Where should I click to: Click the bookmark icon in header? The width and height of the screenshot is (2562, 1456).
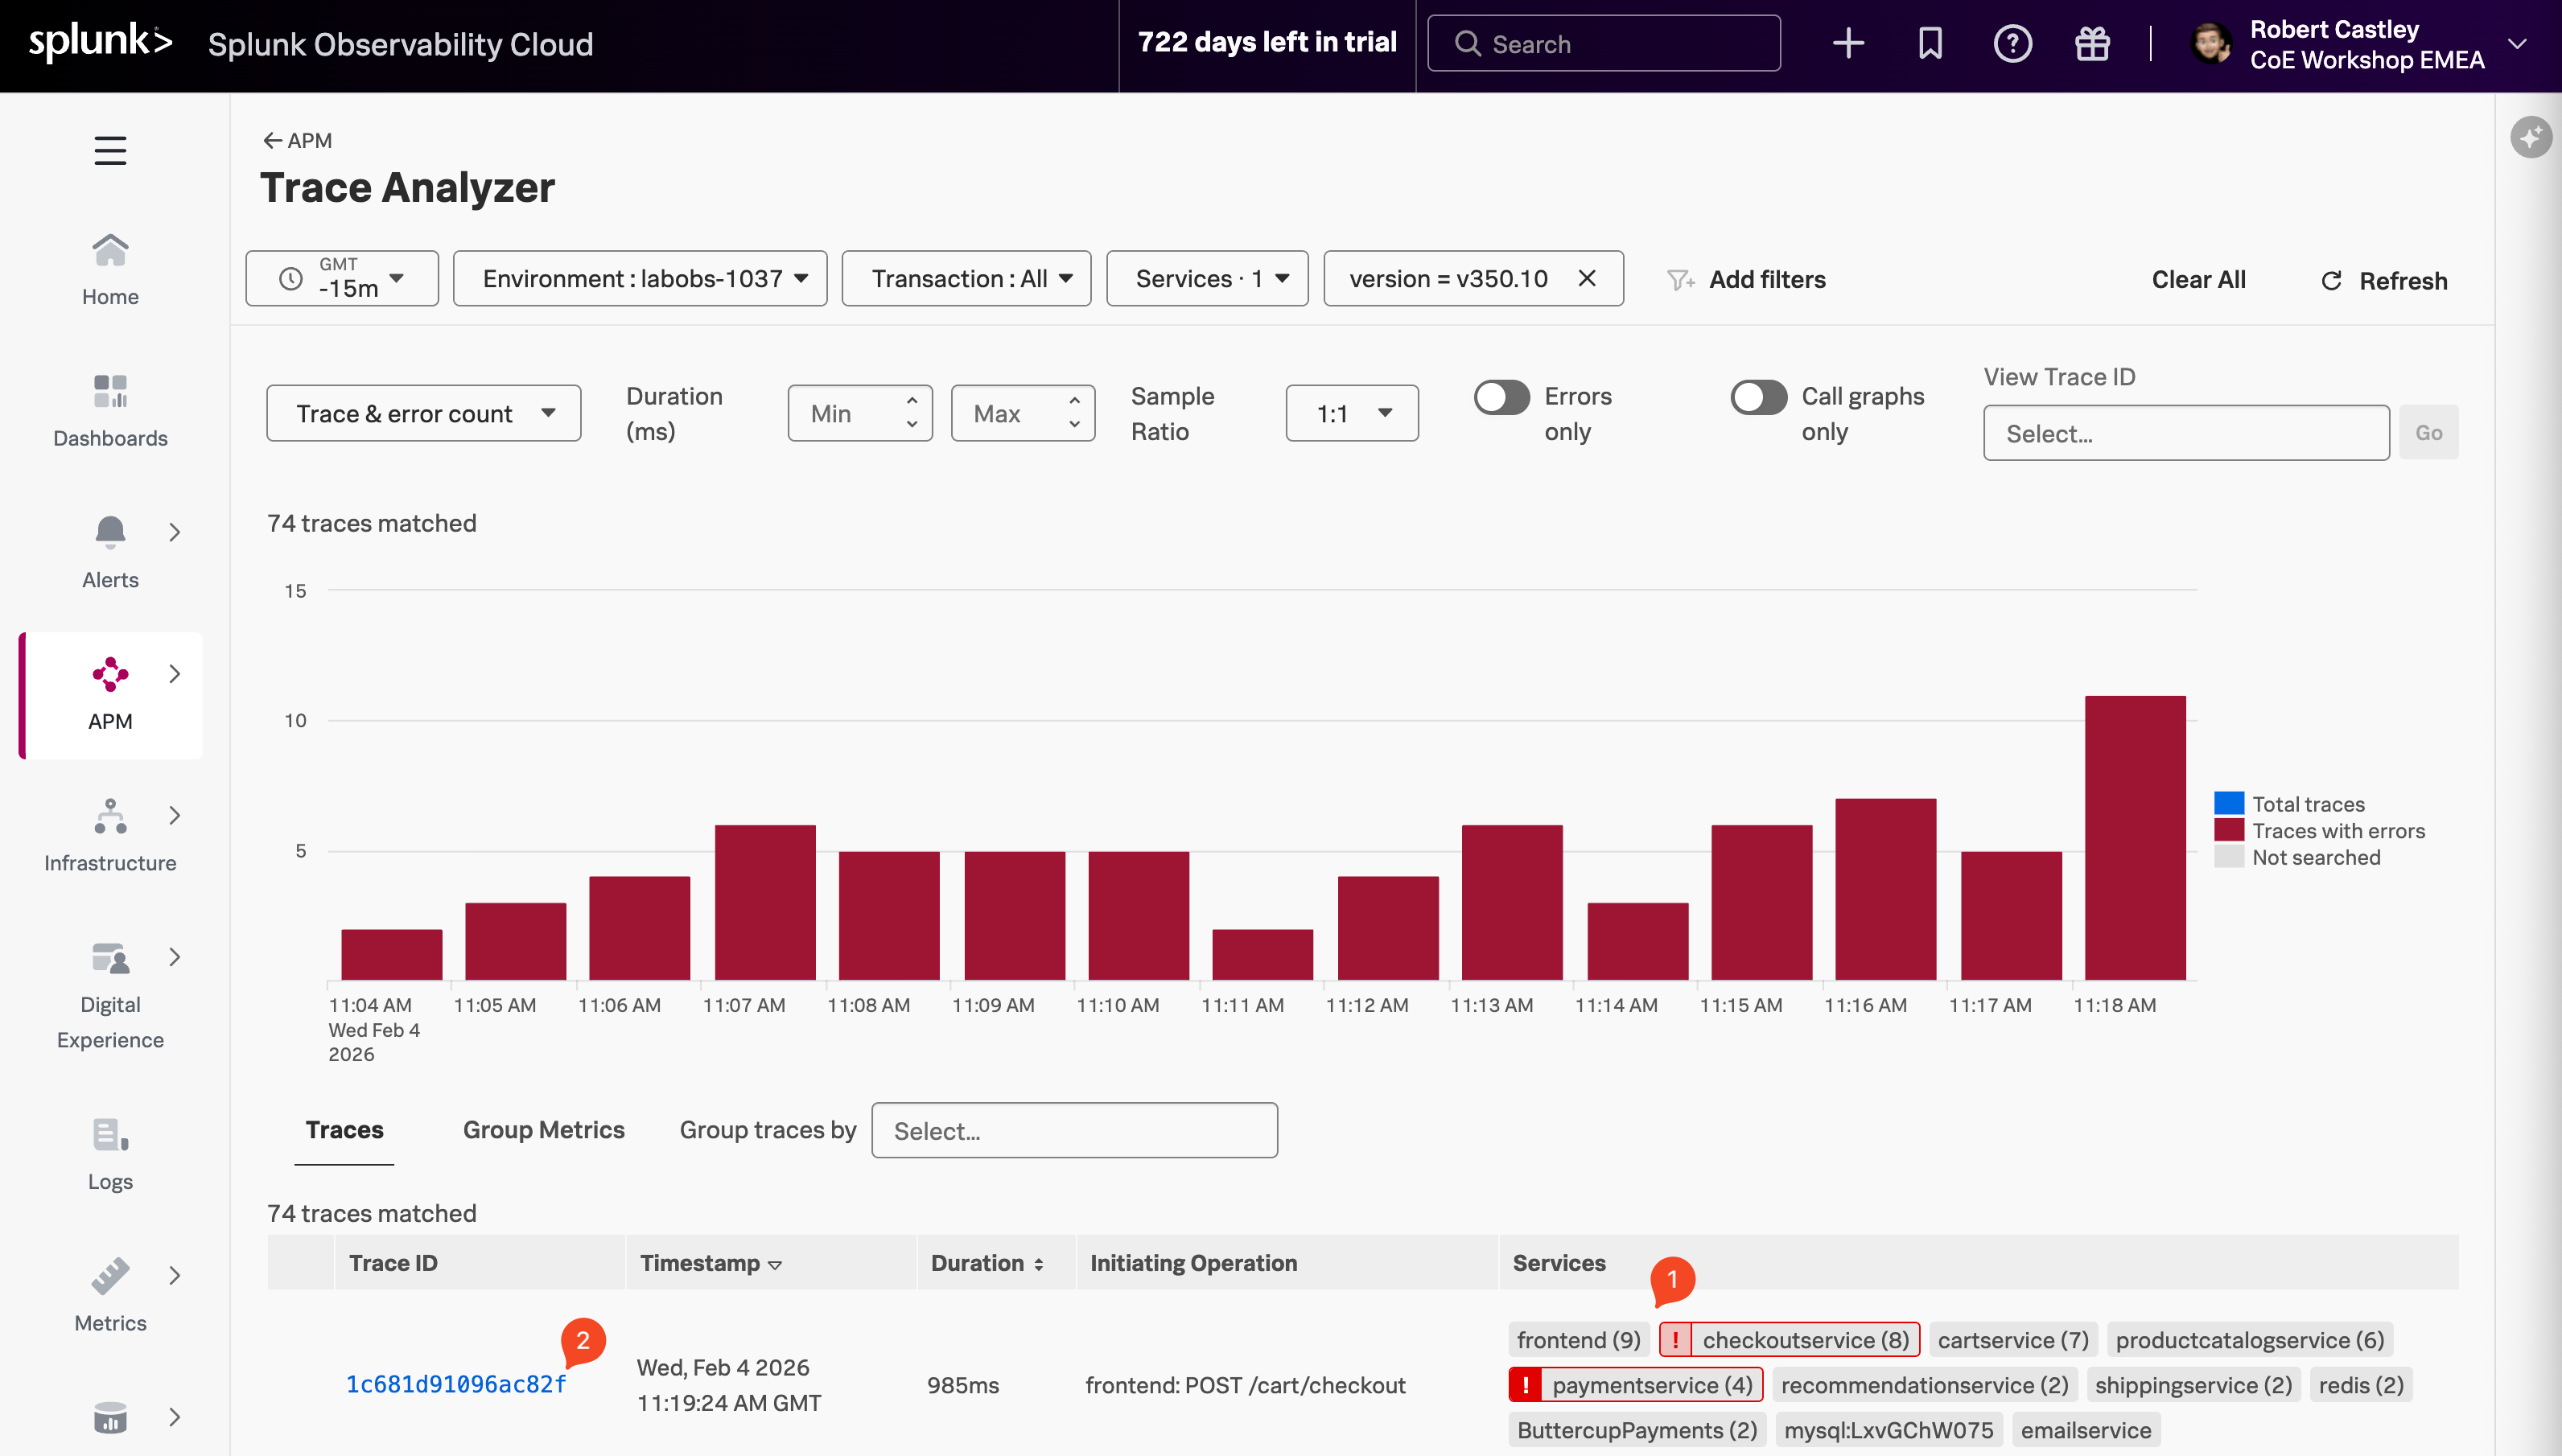tap(1930, 44)
